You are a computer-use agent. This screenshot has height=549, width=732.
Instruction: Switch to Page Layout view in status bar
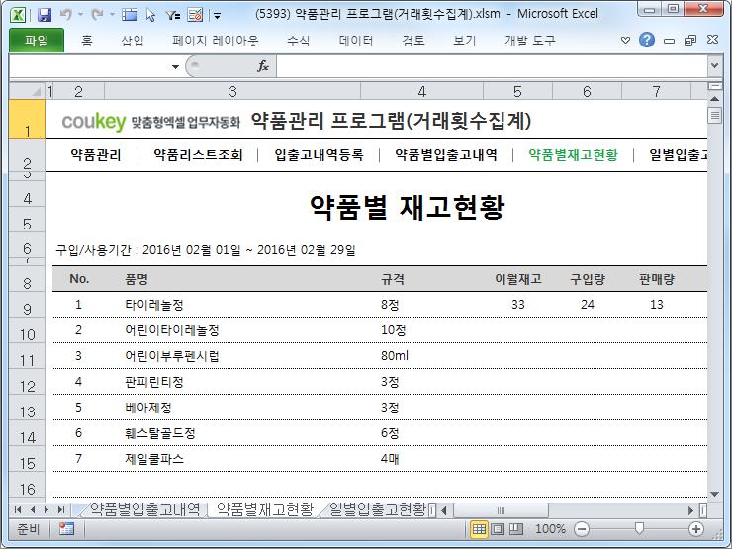tap(498, 529)
